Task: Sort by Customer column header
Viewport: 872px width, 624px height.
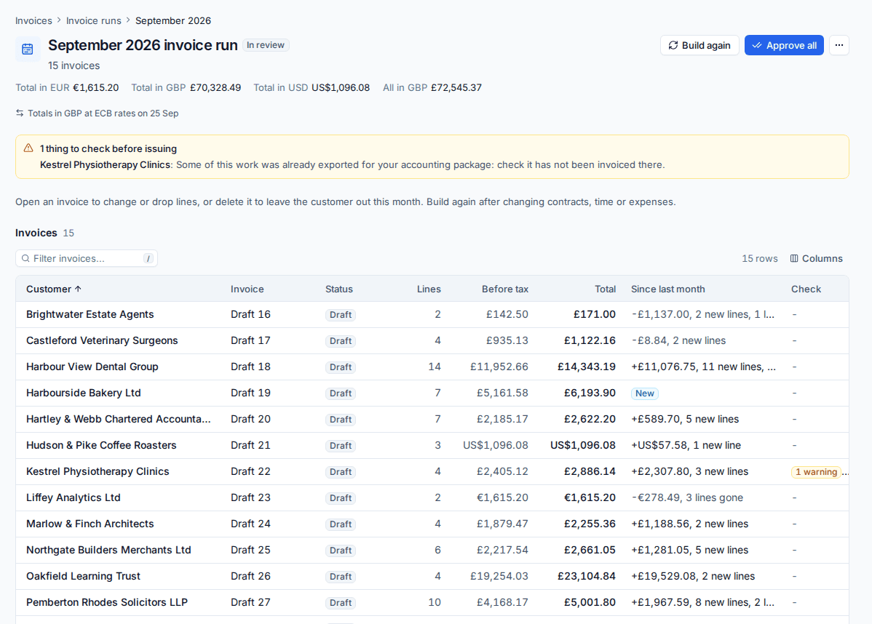Action: coord(54,289)
